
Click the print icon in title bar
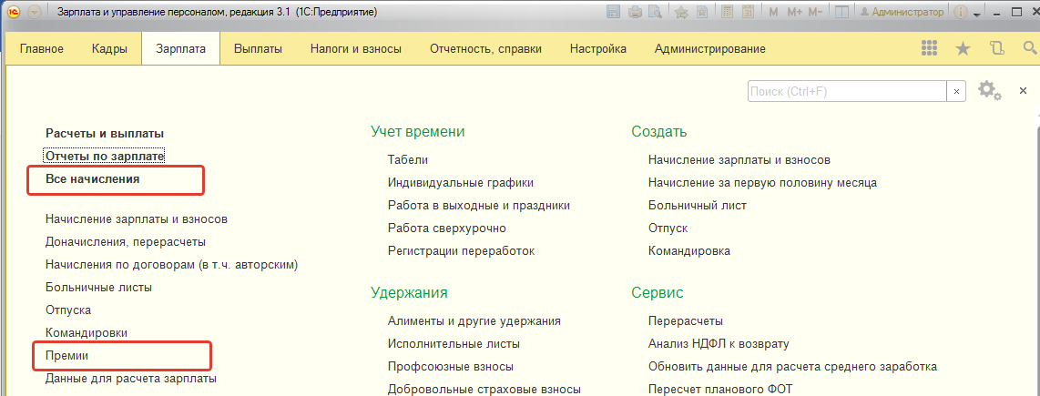pyautogui.click(x=635, y=13)
